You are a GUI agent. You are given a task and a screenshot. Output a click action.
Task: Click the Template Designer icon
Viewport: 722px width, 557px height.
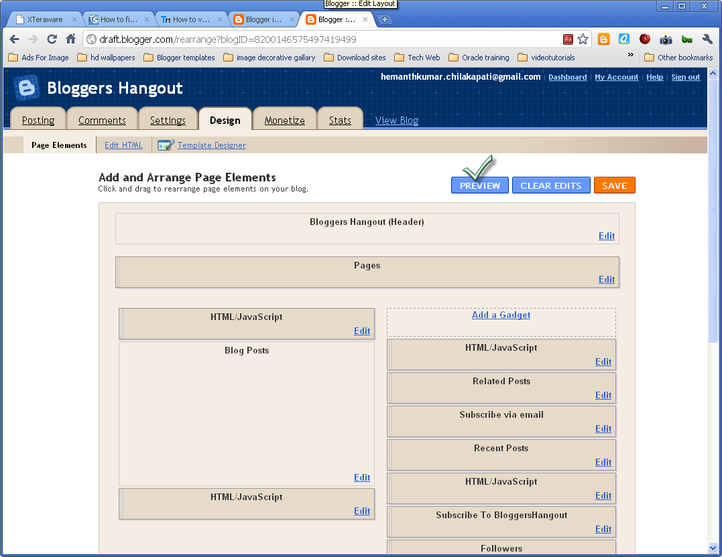point(166,145)
